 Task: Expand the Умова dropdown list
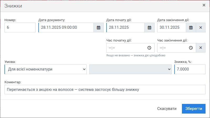[45, 69]
